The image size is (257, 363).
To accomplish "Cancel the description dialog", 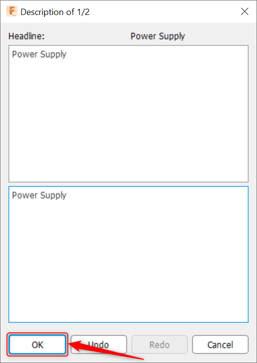I will [220, 345].
